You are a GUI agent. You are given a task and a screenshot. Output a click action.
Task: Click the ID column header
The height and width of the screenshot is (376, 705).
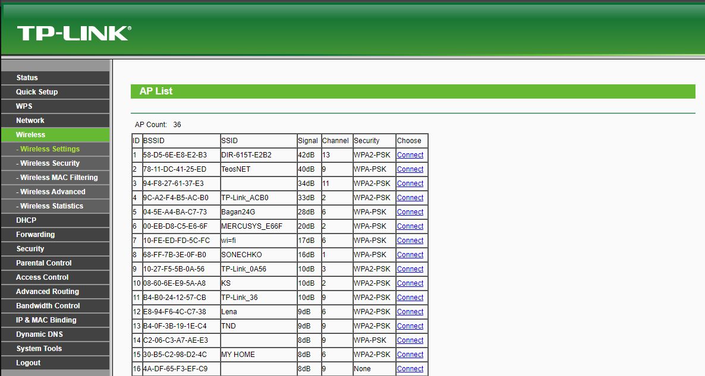[x=136, y=141]
